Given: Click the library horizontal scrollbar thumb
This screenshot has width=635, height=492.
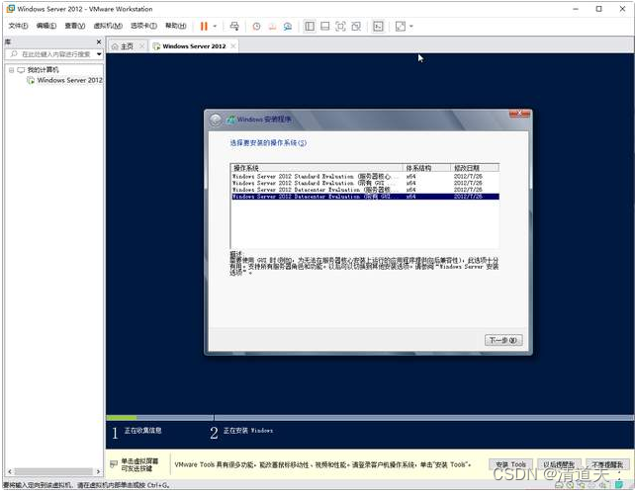Looking at the screenshot, I should (x=53, y=472).
